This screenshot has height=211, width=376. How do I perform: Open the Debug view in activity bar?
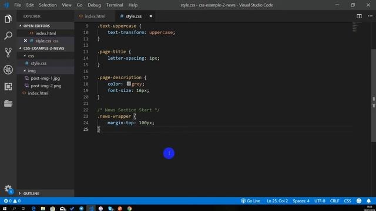[x=8, y=70]
